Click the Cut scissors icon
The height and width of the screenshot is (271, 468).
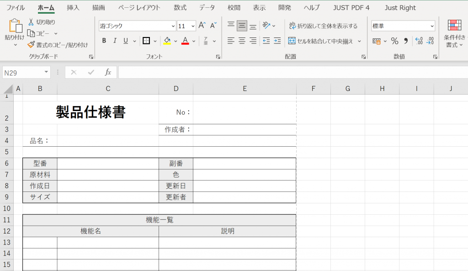[31, 22]
